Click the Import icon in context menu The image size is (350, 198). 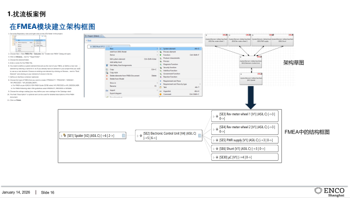tap(107, 91)
